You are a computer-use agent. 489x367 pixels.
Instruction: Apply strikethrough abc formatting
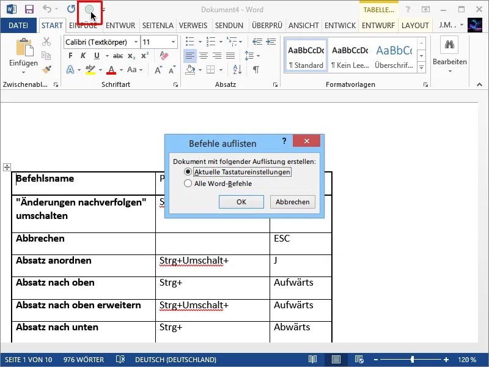pos(117,56)
